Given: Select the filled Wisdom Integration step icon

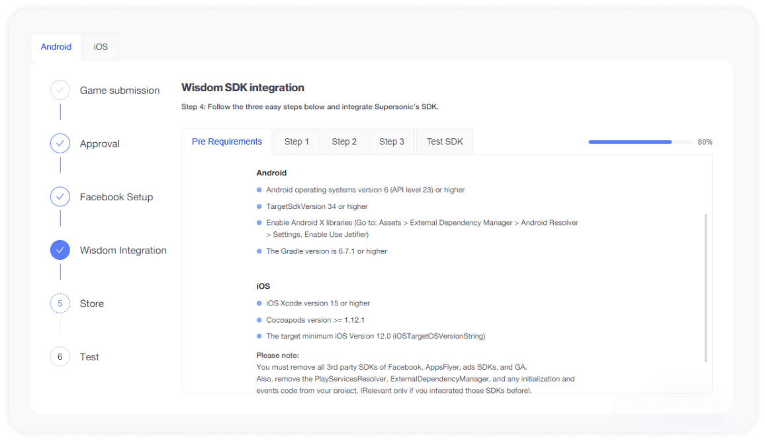Looking at the screenshot, I should [x=60, y=250].
